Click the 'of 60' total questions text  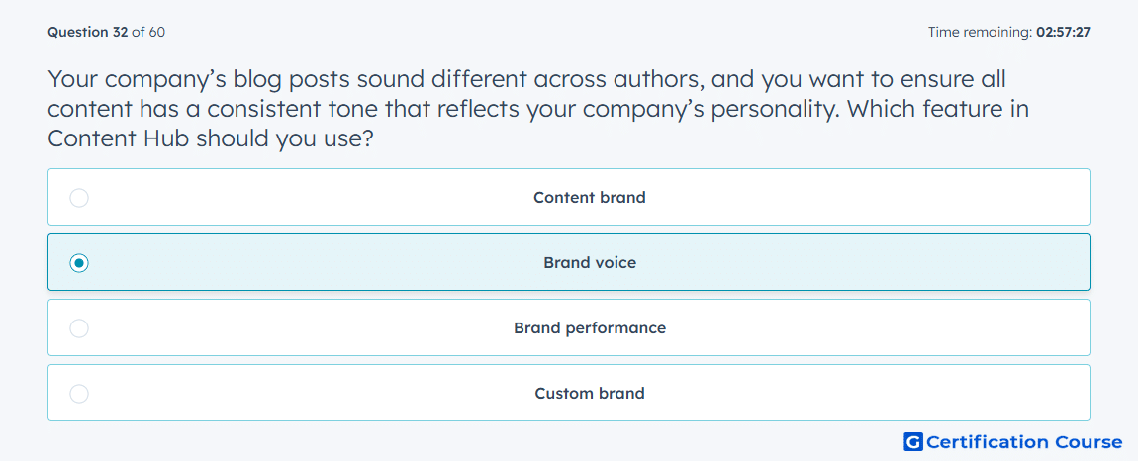click(x=148, y=32)
